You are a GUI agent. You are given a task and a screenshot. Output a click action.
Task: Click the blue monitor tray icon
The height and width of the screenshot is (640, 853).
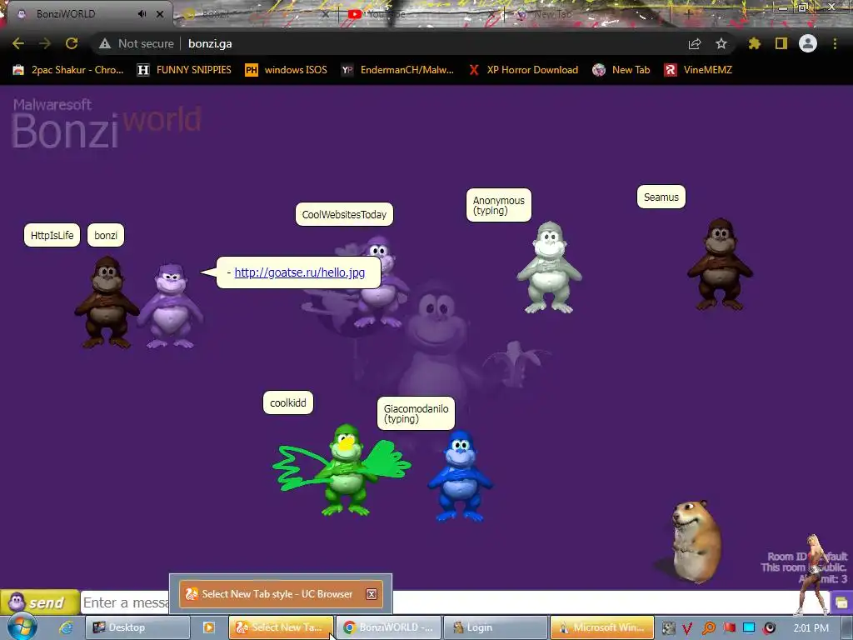point(749,628)
